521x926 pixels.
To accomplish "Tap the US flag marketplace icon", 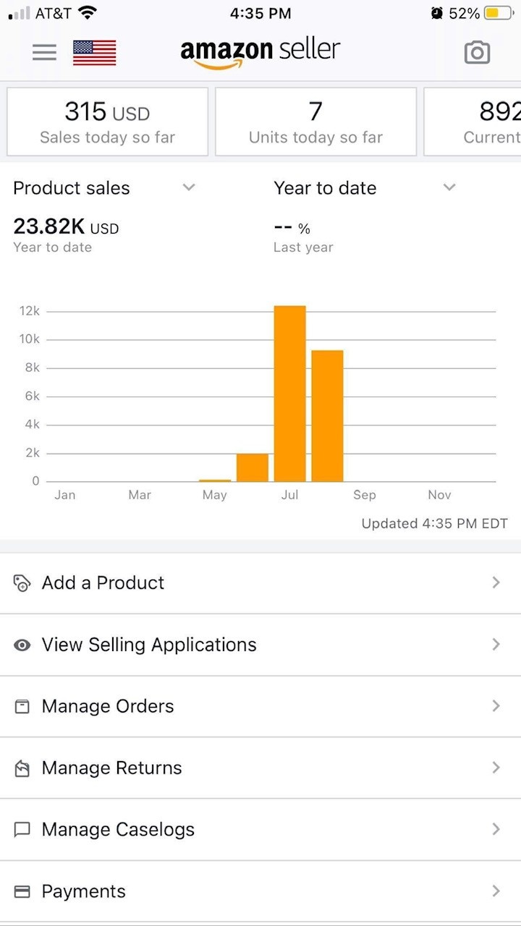I will [x=94, y=53].
